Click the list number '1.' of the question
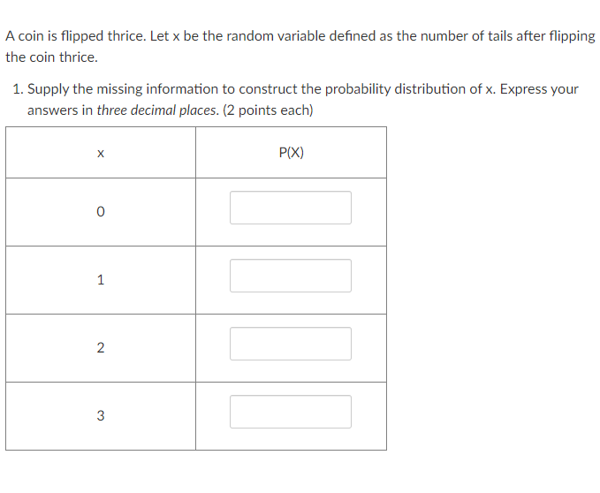Screen dimensions: 600x493 [18, 89]
